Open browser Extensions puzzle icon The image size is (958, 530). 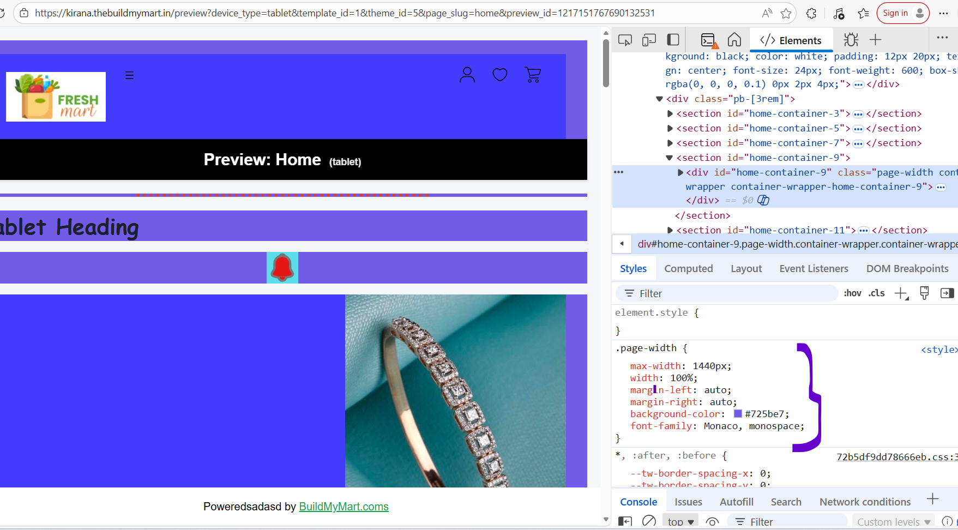(811, 13)
